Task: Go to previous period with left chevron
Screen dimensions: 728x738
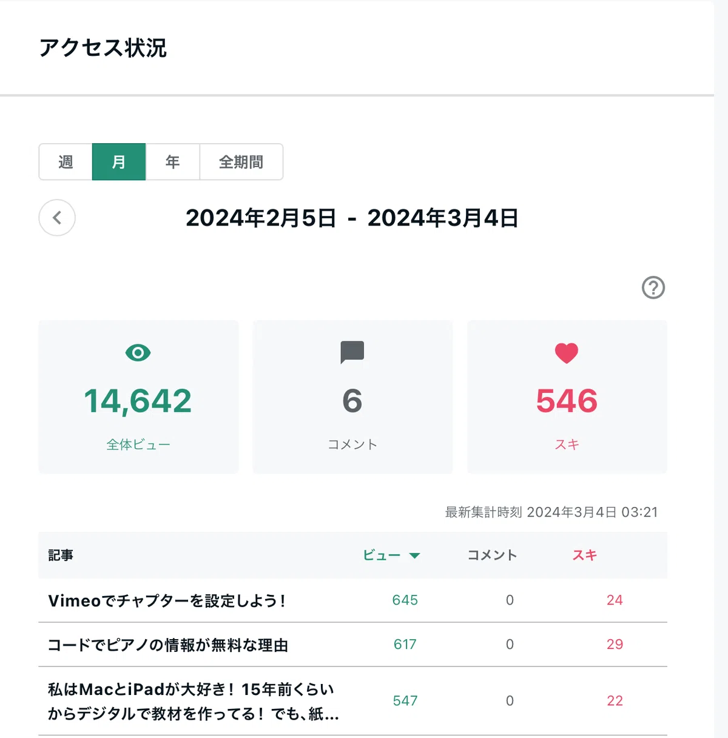Action: tap(57, 218)
